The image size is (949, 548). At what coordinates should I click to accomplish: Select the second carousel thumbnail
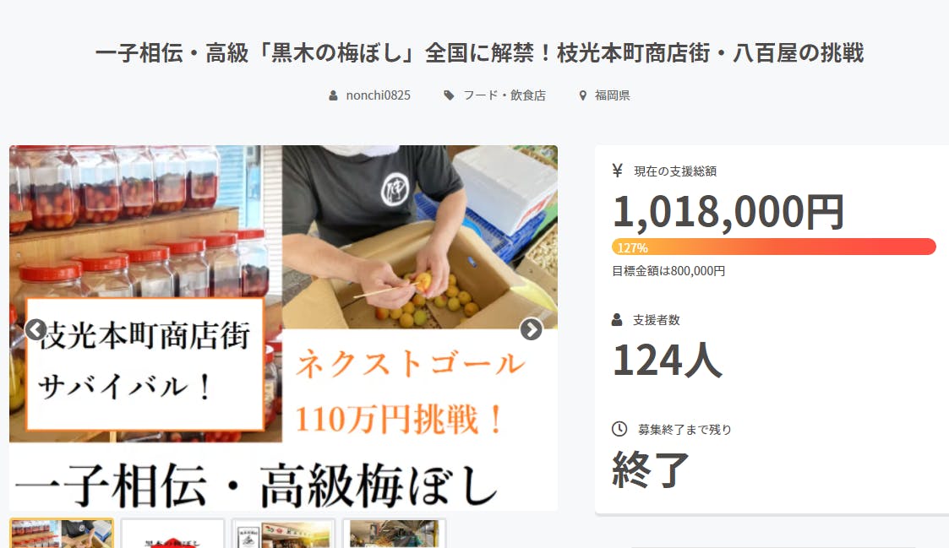tap(172, 534)
